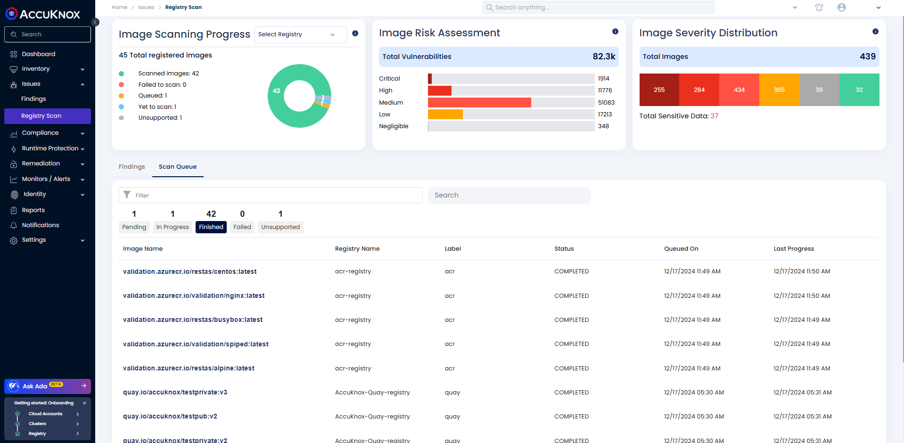This screenshot has height=443, width=904.
Task: Click the Inventory icon in sidebar
Action: (14, 69)
